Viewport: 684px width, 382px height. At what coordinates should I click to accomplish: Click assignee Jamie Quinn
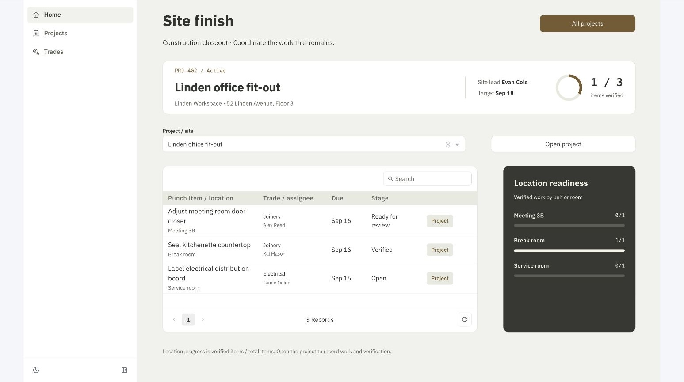pos(277,283)
